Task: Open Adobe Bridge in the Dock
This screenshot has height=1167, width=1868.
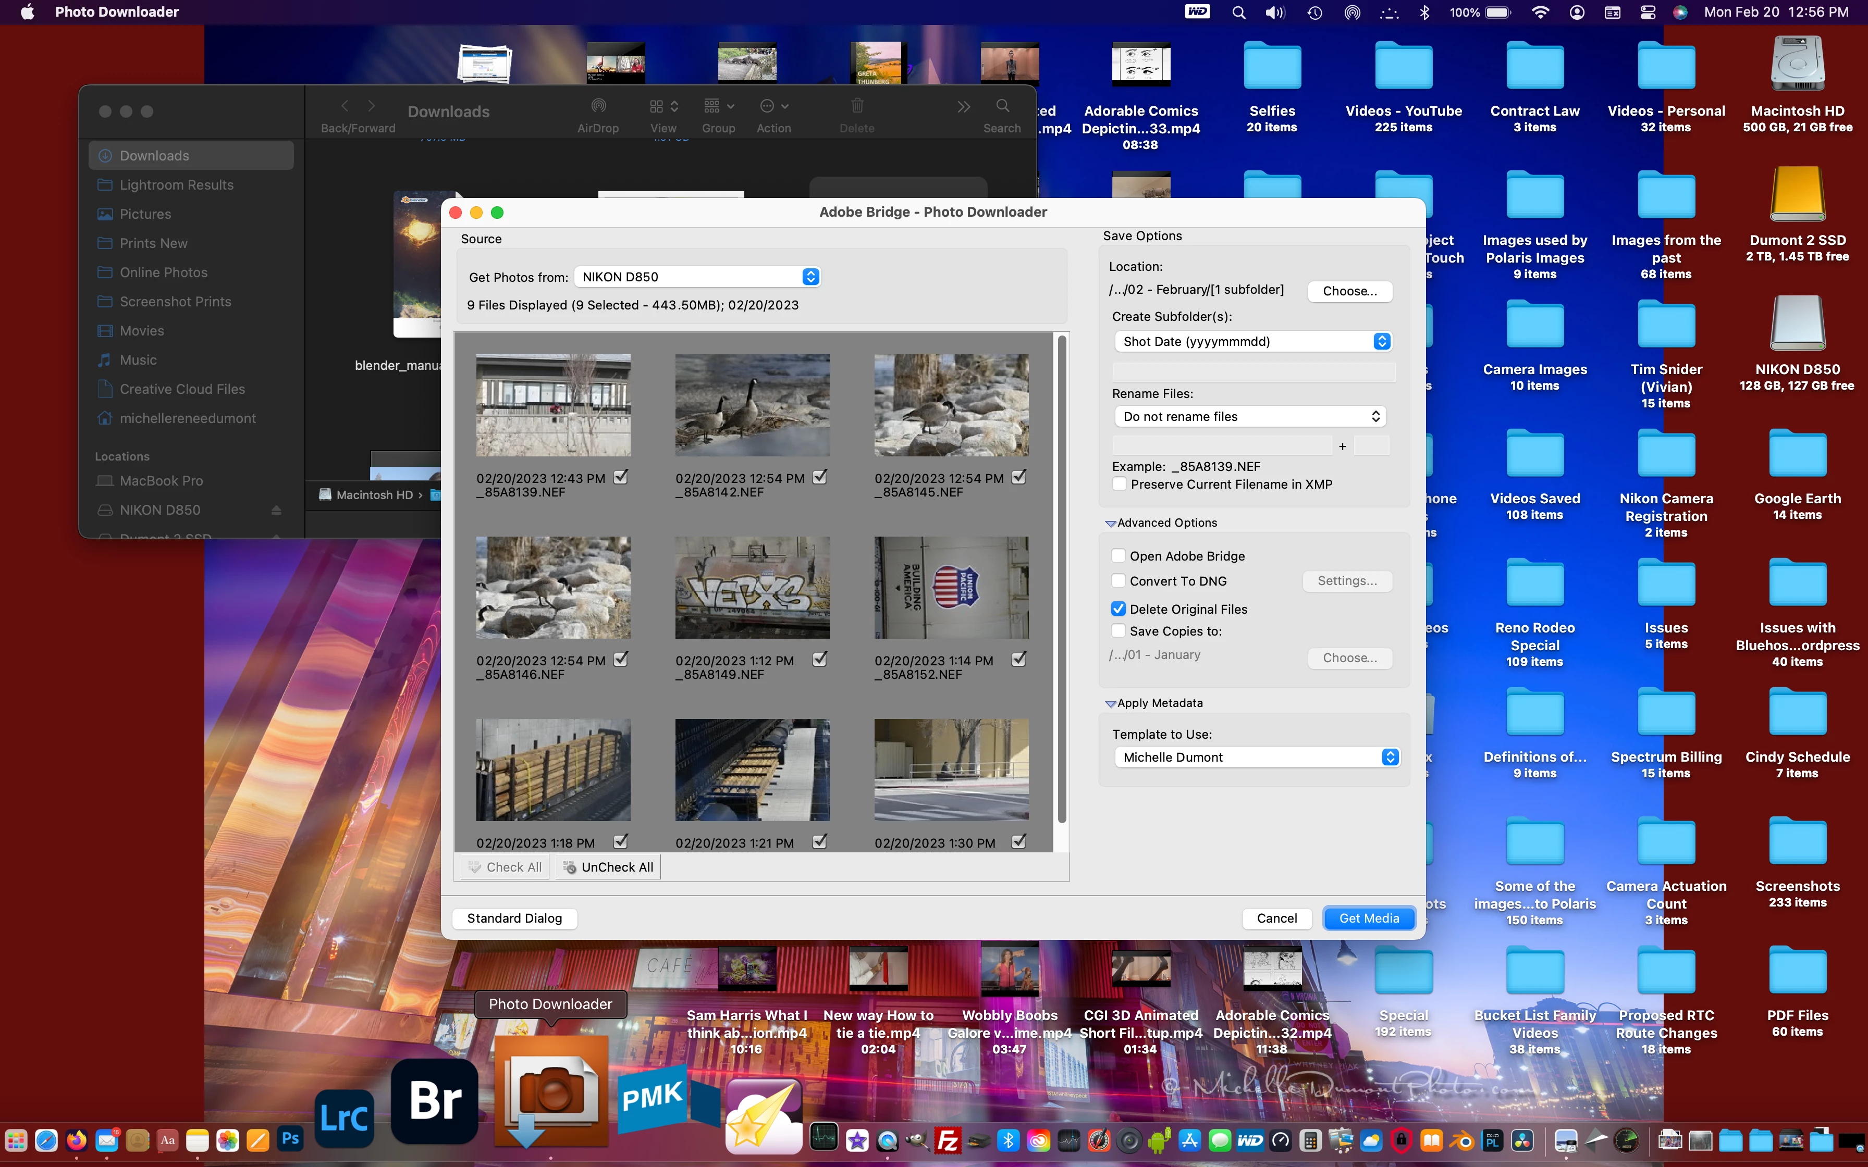Action: [x=435, y=1101]
